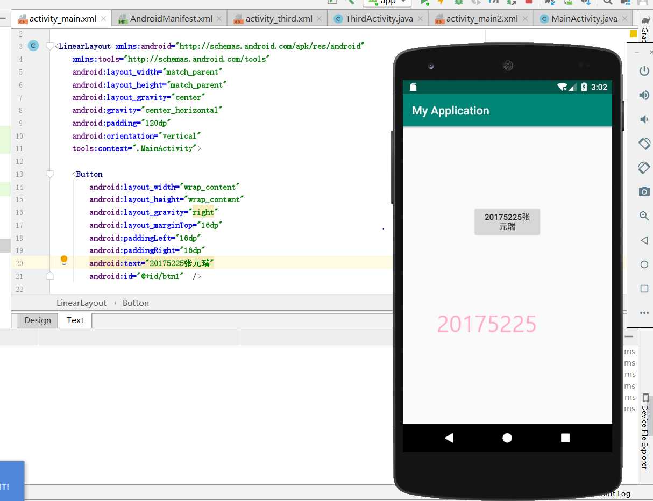Close the ThirdActivity.java tab

coord(420,19)
